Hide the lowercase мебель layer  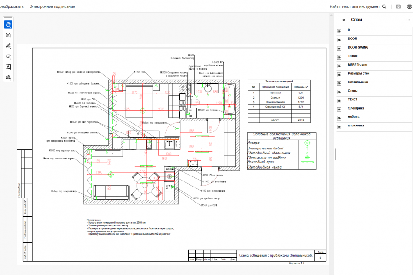339,118
